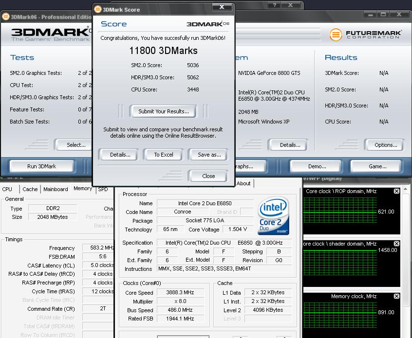The height and width of the screenshot is (338, 412).
Task: Switch to CPU tab in CPU-Z memory window
Action: (8, 189)
